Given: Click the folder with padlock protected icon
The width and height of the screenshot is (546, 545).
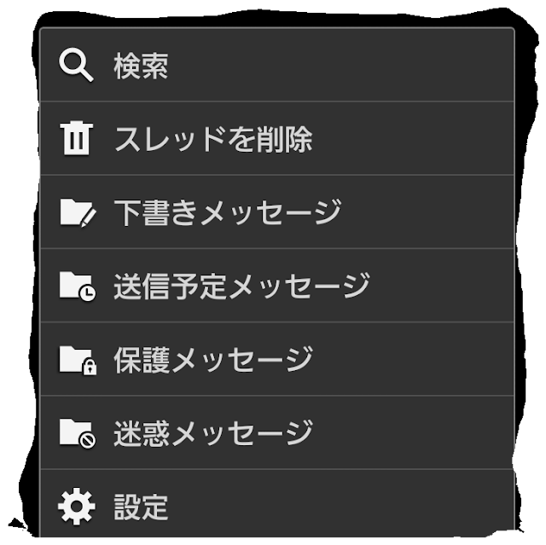Looking at the screenshot, I should pos(78,360).
